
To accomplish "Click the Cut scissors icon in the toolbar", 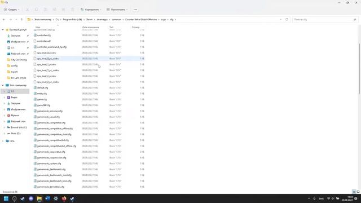I will click(x=27, y=10).
